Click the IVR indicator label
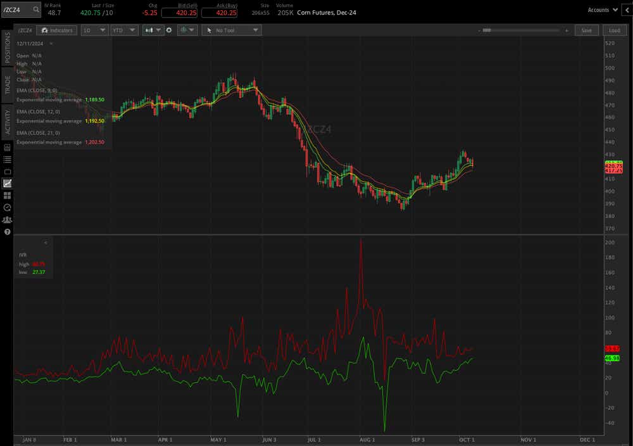633x446 pixels. click(23, 255)
